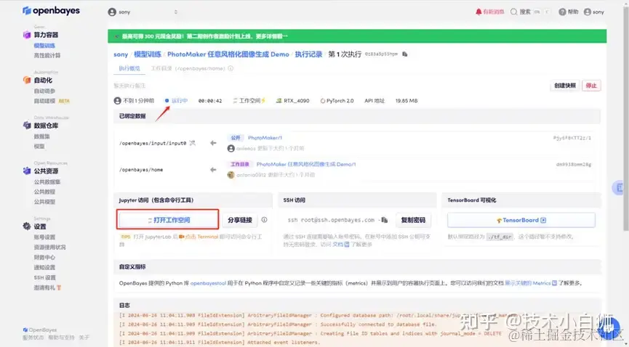Click info icon beside 工作目录 tab
629x347 pixels.
(231, 68)
